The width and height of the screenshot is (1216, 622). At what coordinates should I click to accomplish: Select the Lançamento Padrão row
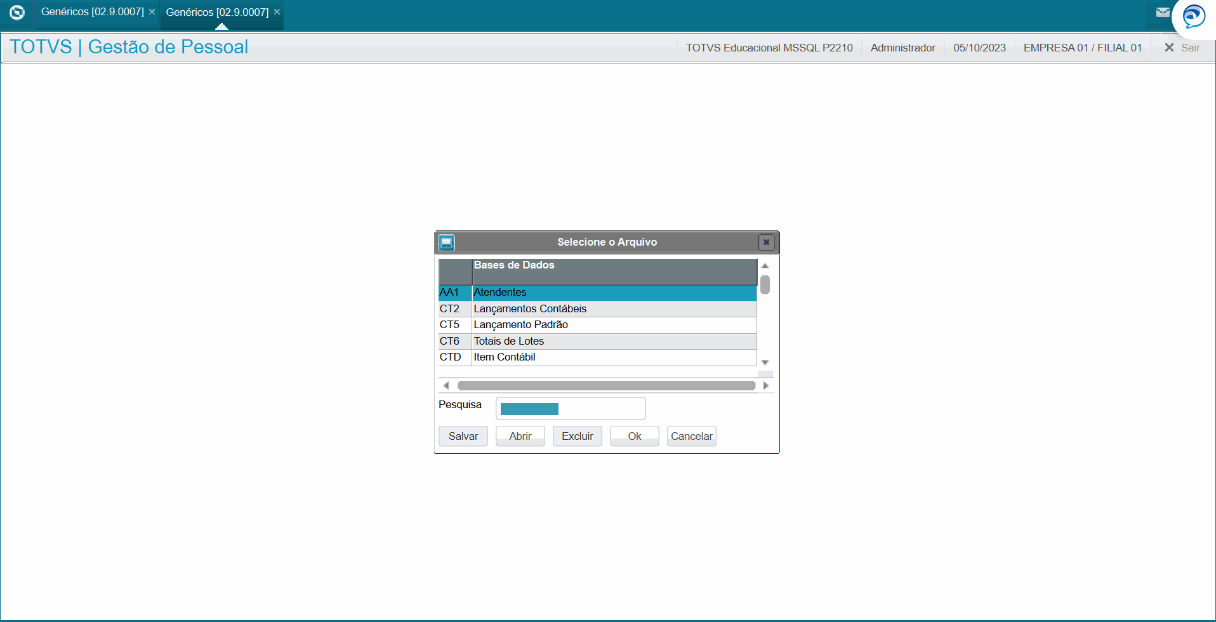click(x=597, y=325)
